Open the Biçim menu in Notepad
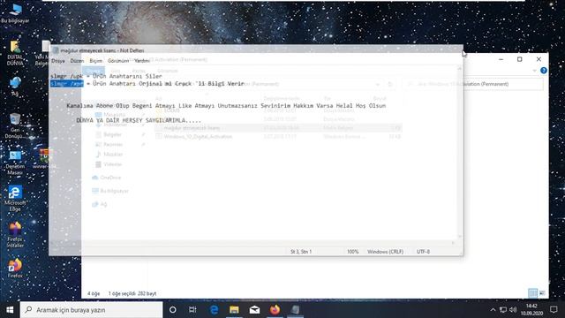Image resolution: width=565 pixels, height=318 pixels. pyautogui.click(x=96, y=61)
